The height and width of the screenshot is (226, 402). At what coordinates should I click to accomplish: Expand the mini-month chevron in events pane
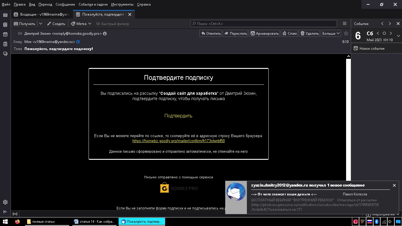(x=398, y=36)
